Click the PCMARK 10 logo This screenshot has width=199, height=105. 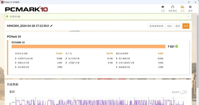click(26, 9)
